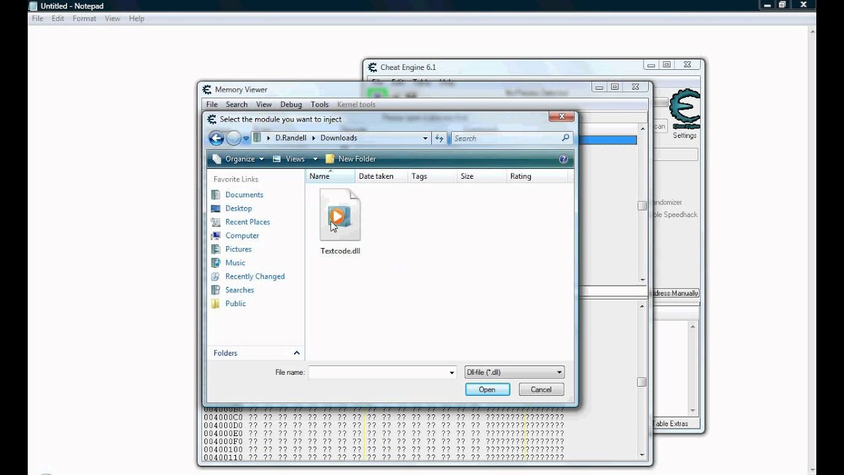Click hex row address 00400100

(223, 449)
